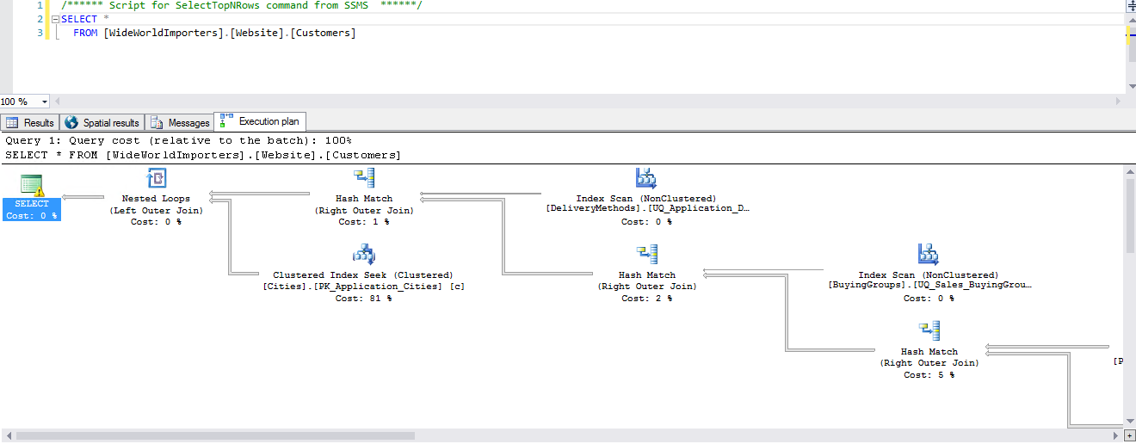Click the Hash Match icon costing 1 %

364,179
